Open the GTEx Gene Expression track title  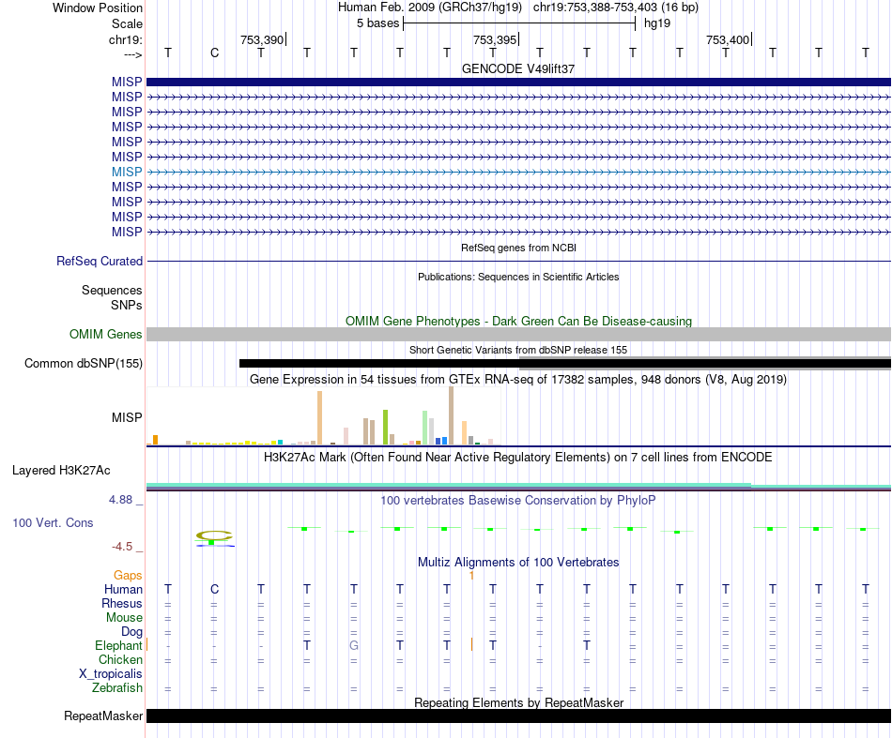518,380
